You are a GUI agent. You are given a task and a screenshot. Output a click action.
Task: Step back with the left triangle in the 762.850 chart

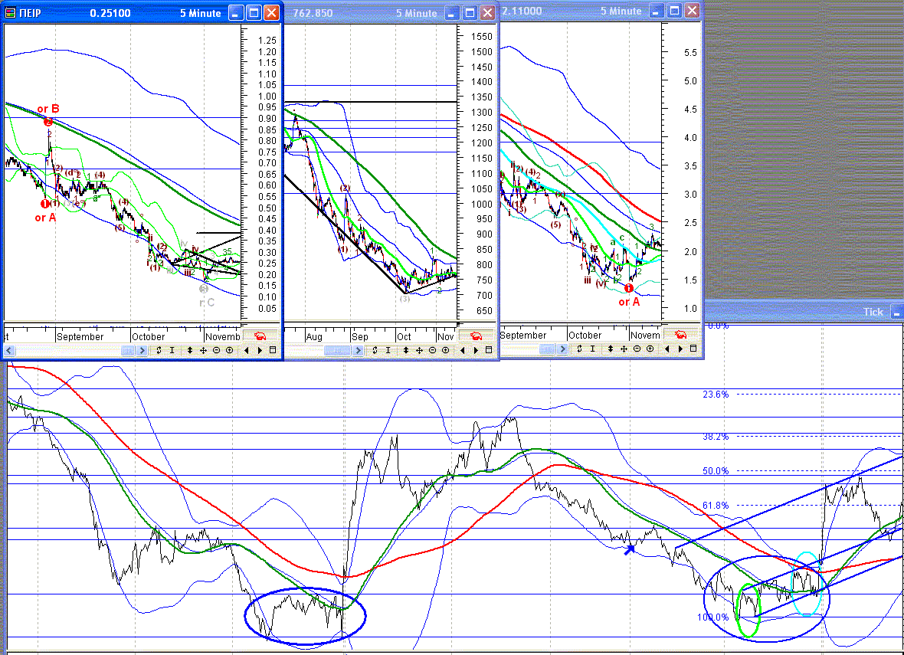(x=463, y=350)
